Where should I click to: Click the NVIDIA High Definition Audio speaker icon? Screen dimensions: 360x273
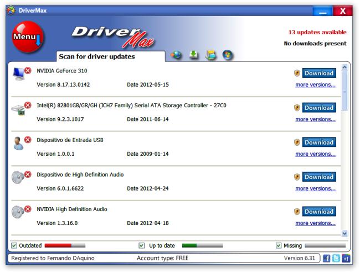point(18,212)
